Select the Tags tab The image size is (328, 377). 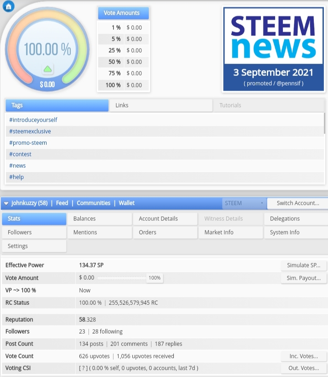57,105
